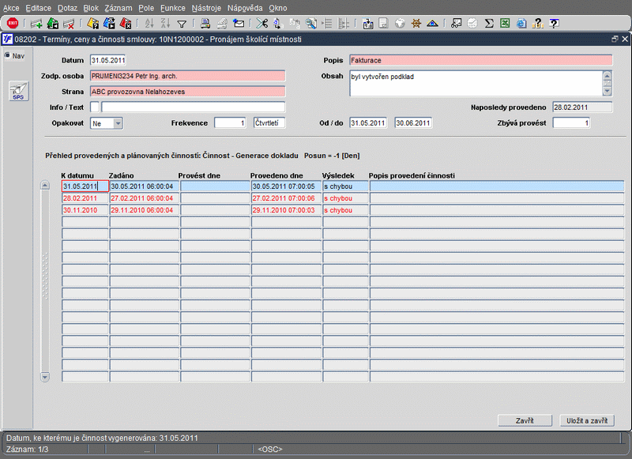This screenshot has width=632, height=459.
Task: Select K datumu cell 30.11.2010
Action: click(85, 210)
